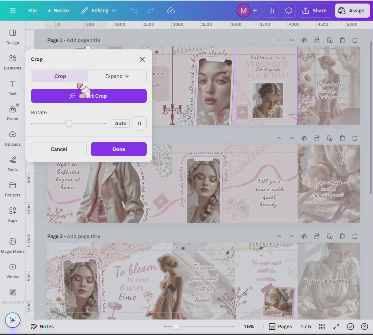Click Done in Crop panel

tap(118, 149)
